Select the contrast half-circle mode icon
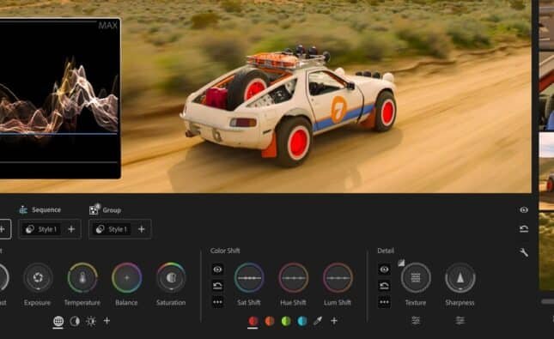The image size is (554, 339). 75,321
